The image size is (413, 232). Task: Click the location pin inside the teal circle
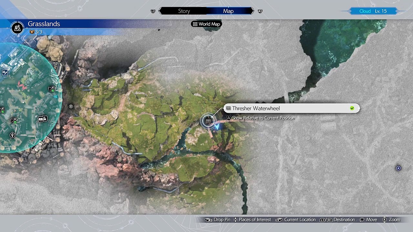pos(12,135)
